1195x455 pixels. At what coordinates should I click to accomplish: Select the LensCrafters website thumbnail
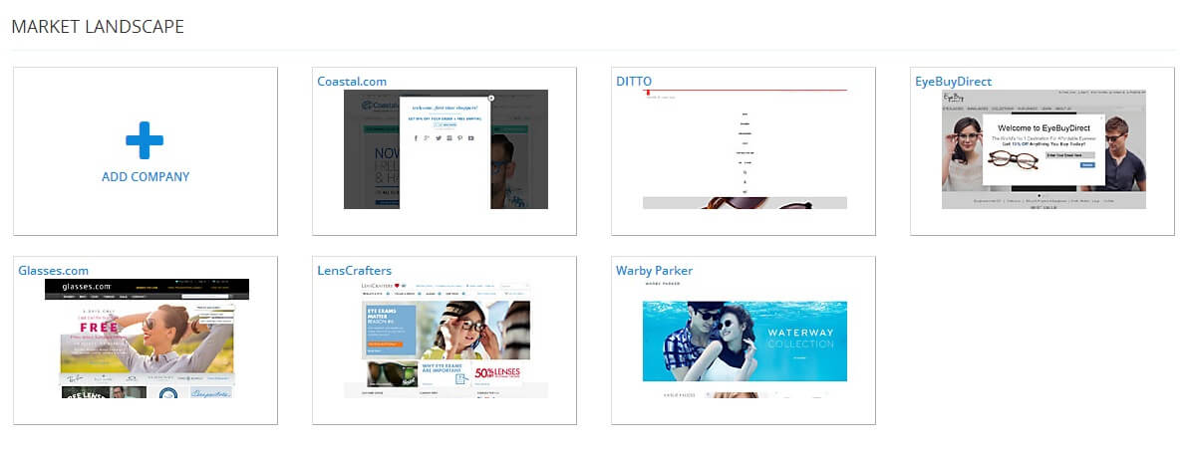coord(446,338)
